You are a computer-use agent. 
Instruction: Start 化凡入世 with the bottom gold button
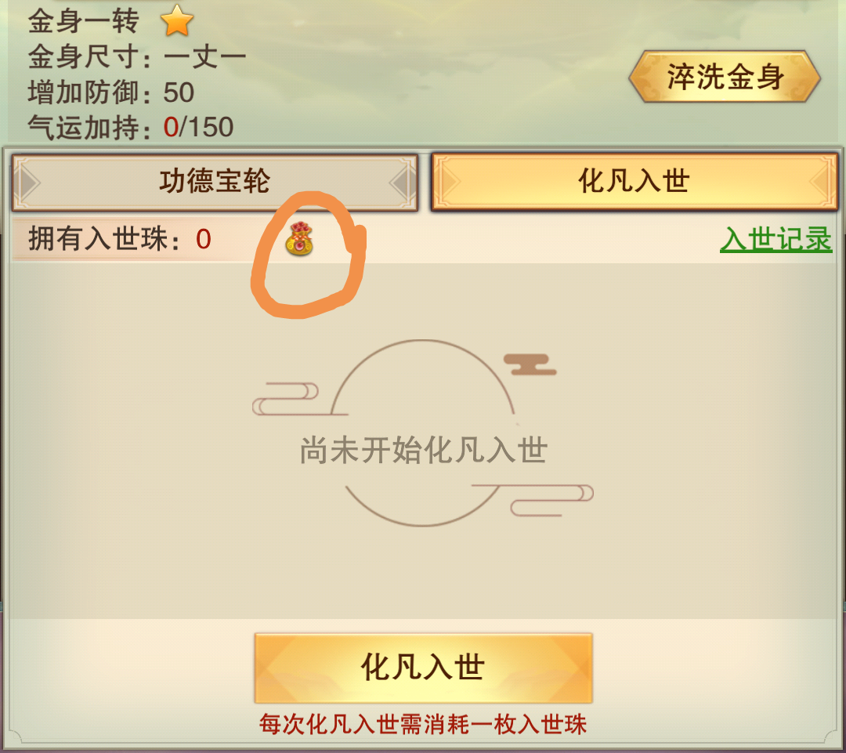pyautogui.click(x=424, y=668)
